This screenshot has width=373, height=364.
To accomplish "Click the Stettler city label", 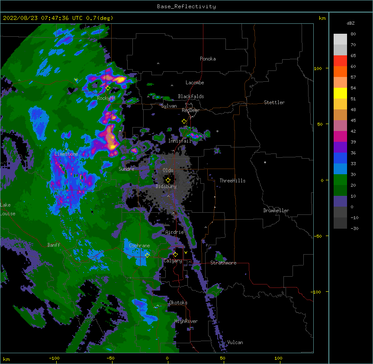I will [x=274, y=102].
